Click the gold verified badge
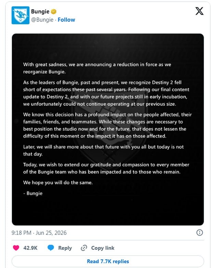The width and height of the screenshot is (212, 268). (x=54, y=12)
